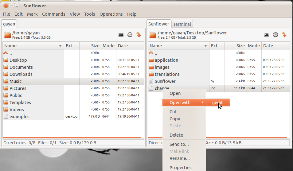Open the Commands menu
This screenshot has width=293, height=171.
(54, 14)
